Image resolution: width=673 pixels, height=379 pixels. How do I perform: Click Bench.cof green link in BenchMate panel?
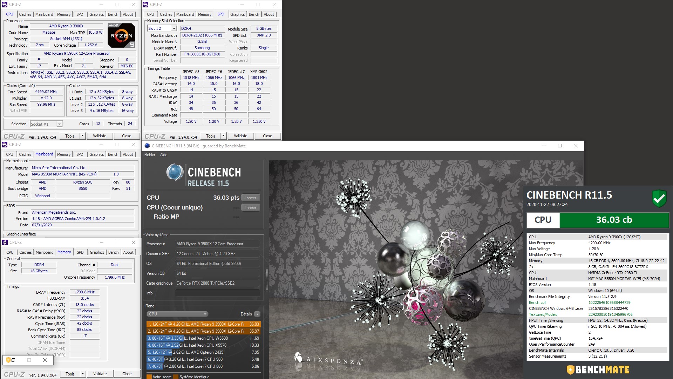tap(537, 302)
